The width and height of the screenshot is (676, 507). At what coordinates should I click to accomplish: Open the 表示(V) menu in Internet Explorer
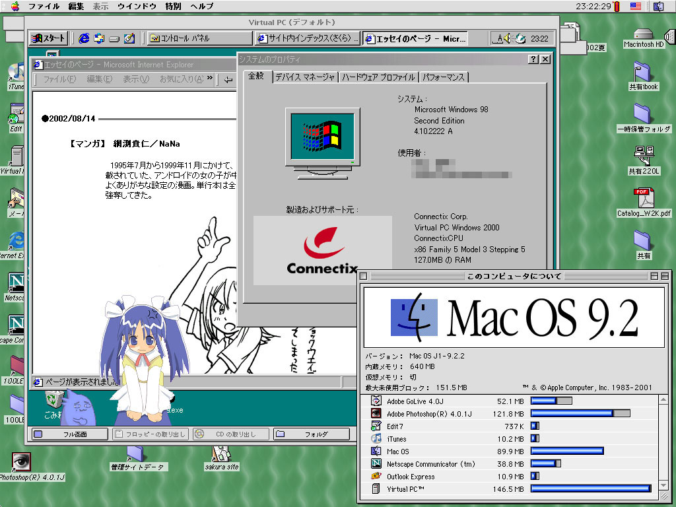tap(136, 79)
